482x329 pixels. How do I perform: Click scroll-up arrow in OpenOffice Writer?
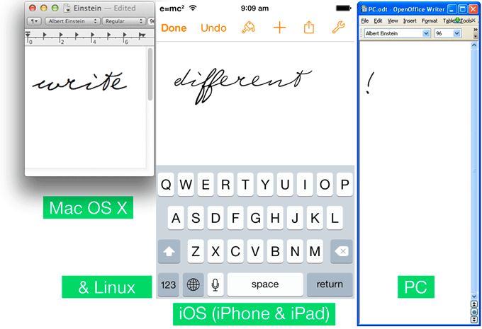point(474,45)
